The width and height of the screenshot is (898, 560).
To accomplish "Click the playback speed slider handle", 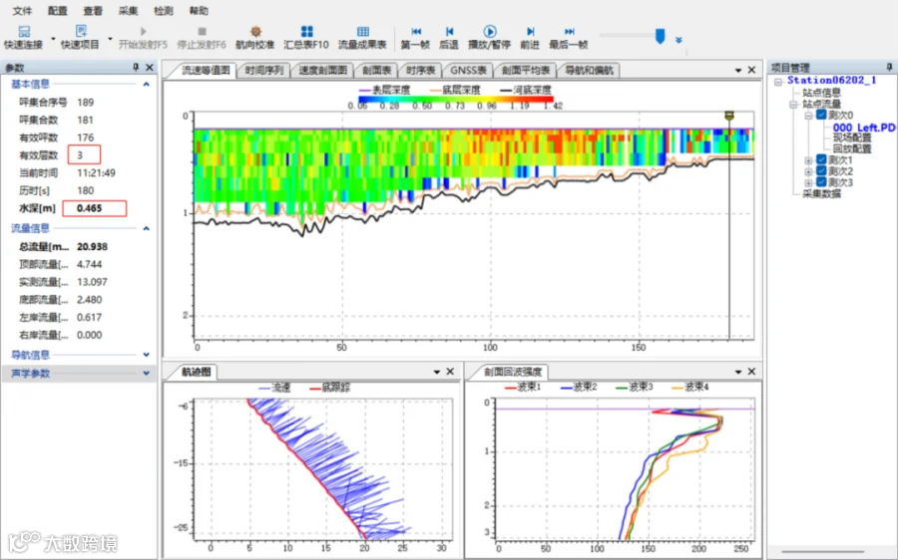I will pos(660,36).
